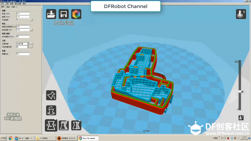
Task: Click the colorful hexagon share icon
Action: click(x=76, y=14)
